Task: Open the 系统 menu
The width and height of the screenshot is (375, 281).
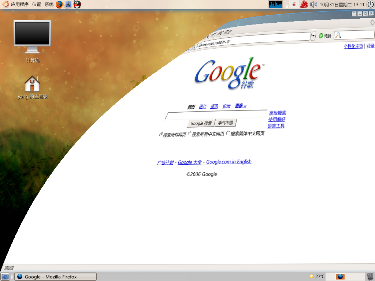Action: 49,4
